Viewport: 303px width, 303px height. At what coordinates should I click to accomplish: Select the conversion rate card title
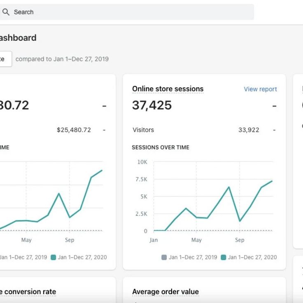(28, 292)
